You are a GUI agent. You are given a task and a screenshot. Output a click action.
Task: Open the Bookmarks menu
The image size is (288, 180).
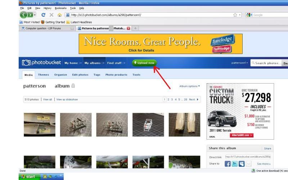pos(60,8)
